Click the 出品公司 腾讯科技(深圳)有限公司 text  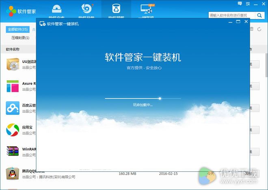[49, 177]
